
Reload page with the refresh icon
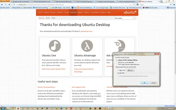pyautogui.click(x=134, y=5)
